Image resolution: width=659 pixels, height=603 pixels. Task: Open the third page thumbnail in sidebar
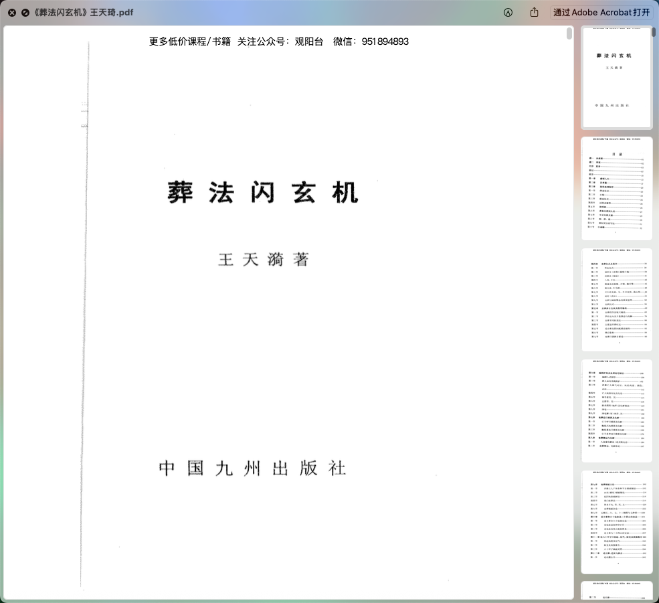coord(616,300)
